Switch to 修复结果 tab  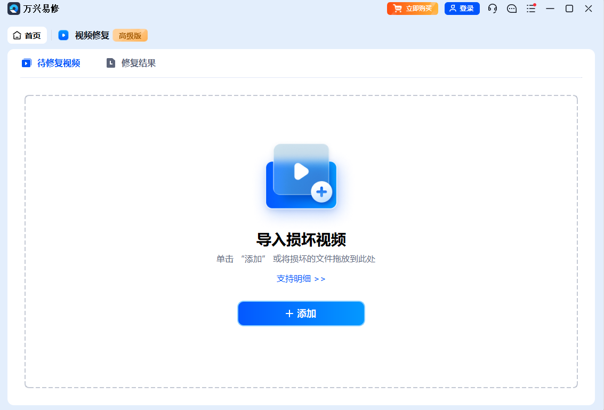coord(131,63)
